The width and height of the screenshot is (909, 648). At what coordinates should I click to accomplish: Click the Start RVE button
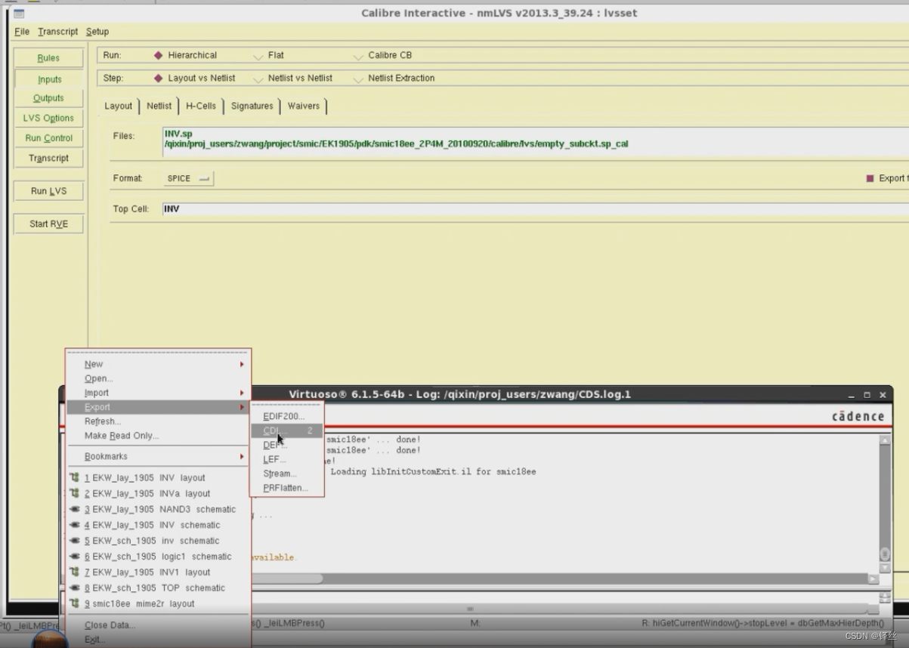tap(48, 224)
